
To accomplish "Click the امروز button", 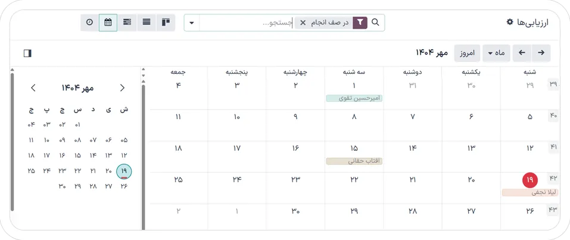I will pos(466,53).
